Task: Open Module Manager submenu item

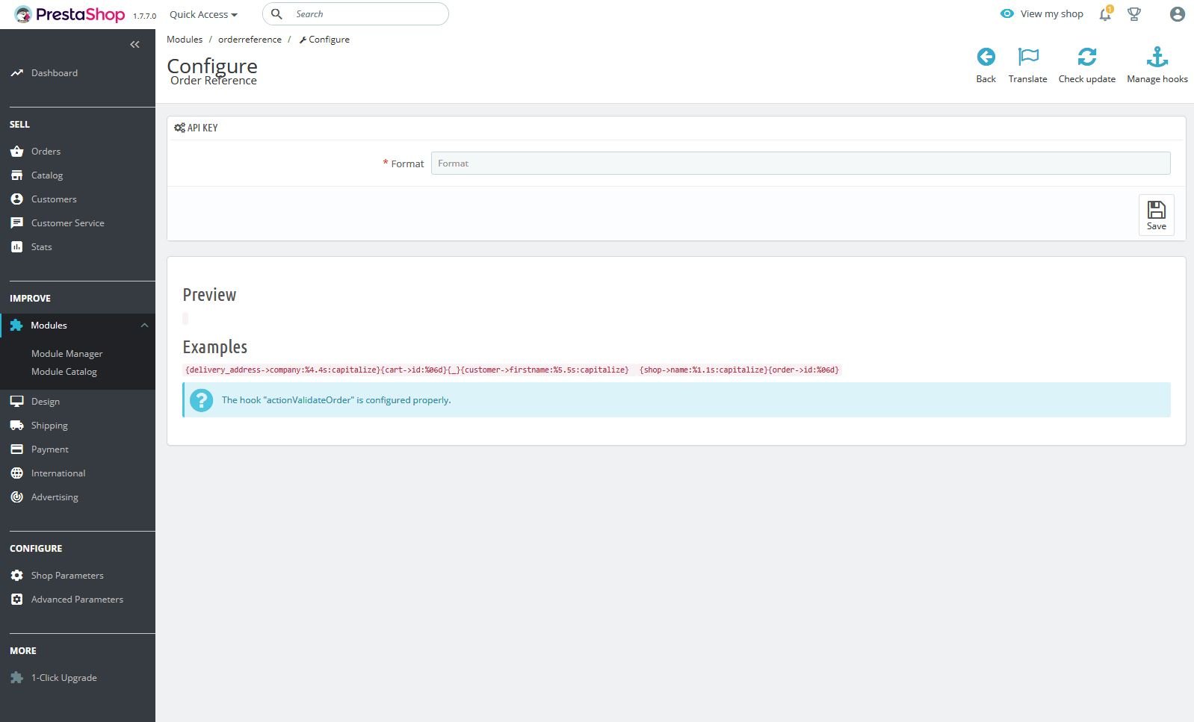Action: 67,353
